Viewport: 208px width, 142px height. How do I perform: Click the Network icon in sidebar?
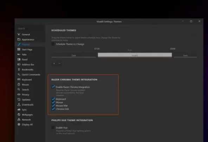pos(19,120)
